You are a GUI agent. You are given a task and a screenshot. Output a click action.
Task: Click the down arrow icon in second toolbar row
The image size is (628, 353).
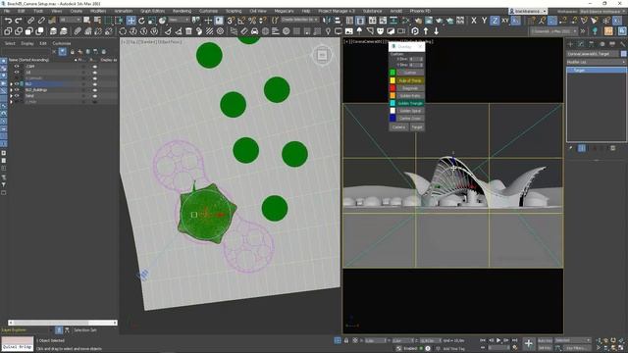pos(436,30)
